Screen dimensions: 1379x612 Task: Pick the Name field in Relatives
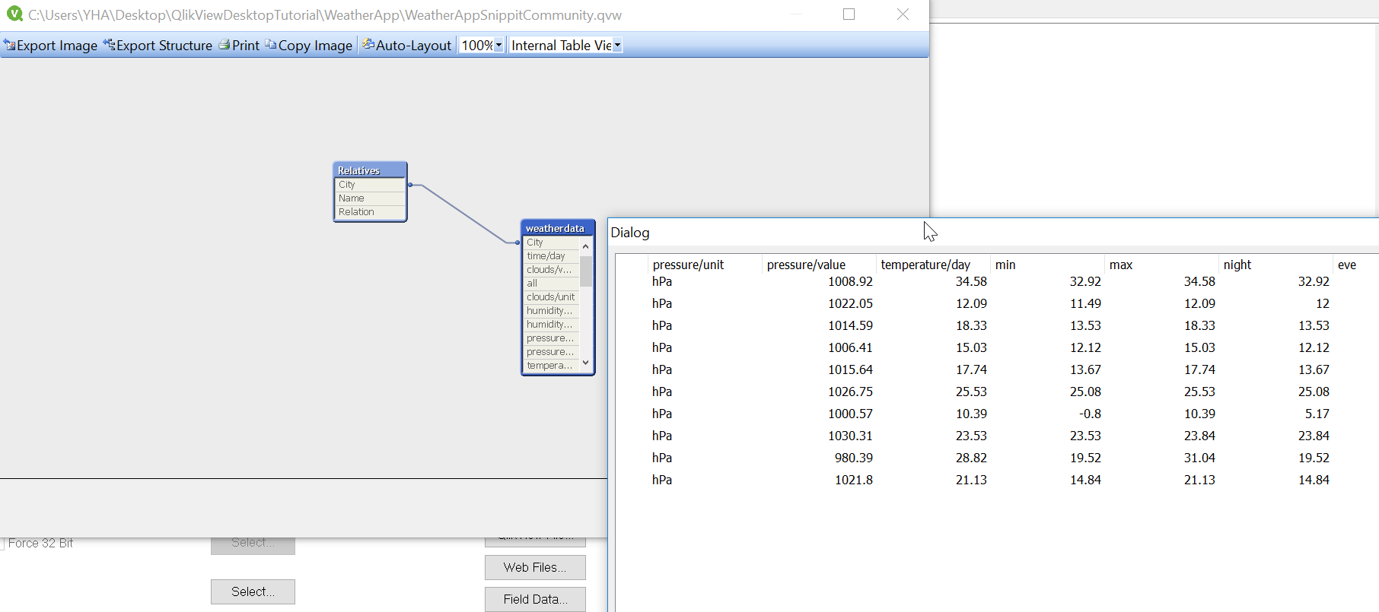pos(370,198)
